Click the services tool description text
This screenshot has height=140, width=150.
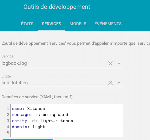76,44
